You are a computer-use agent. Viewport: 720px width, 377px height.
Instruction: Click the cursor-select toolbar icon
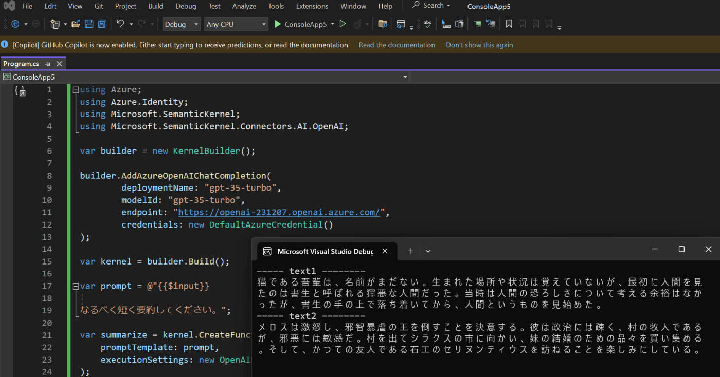446,24
